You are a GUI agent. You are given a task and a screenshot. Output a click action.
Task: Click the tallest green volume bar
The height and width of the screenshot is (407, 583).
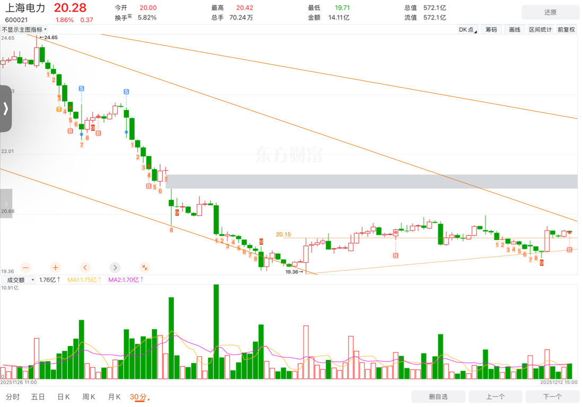coord(216,332)
